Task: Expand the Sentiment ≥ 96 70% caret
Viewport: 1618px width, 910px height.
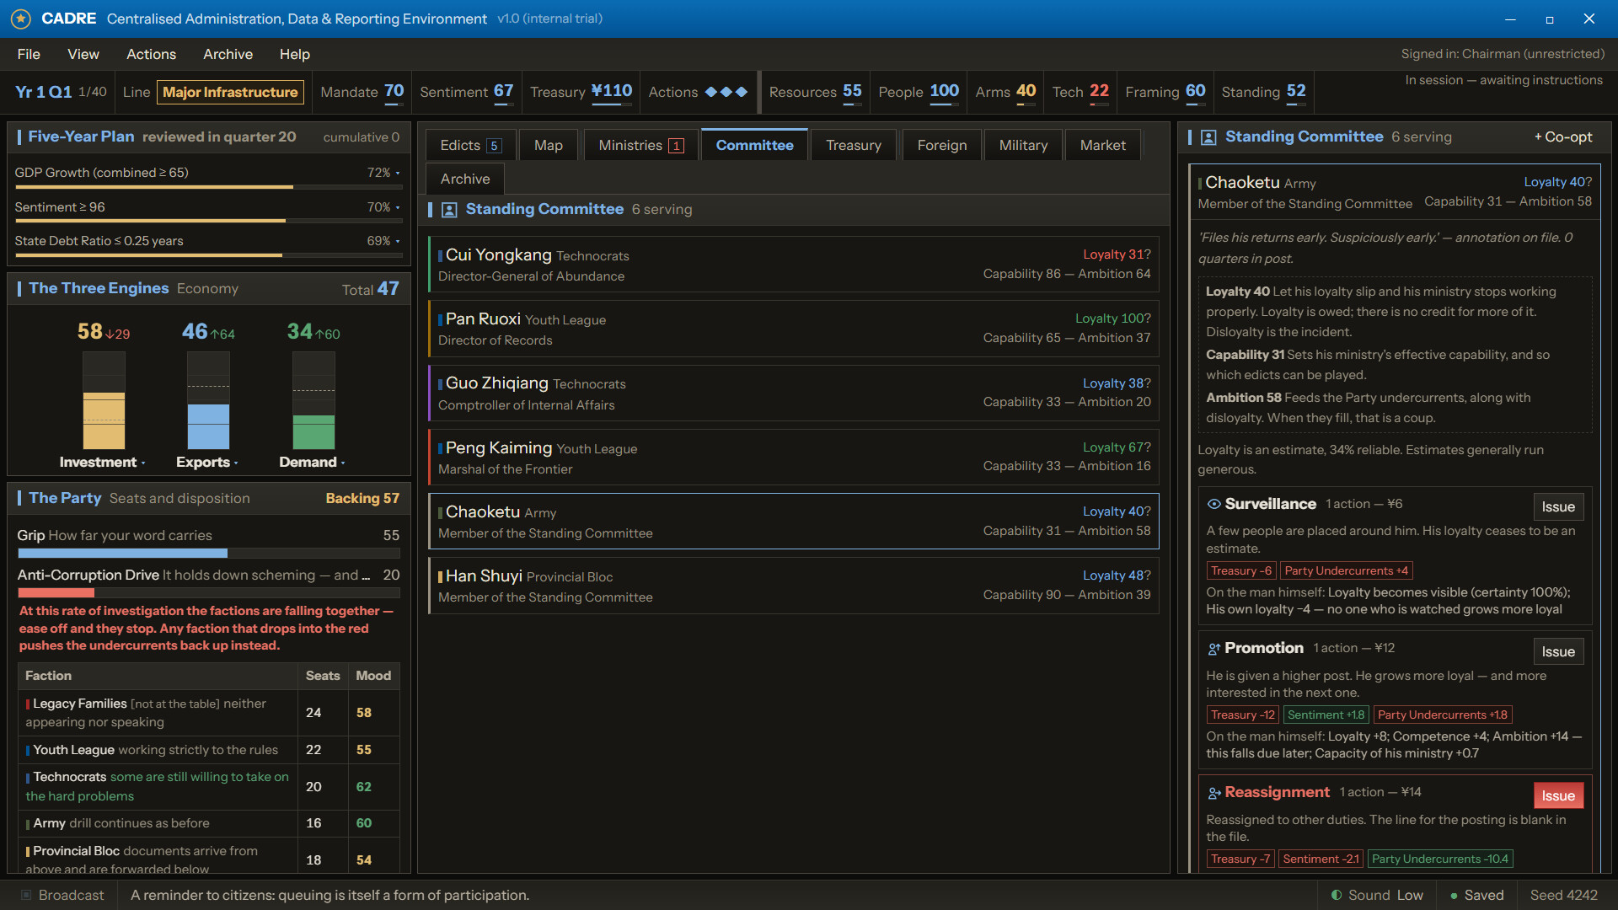Action: pos(398,207)
